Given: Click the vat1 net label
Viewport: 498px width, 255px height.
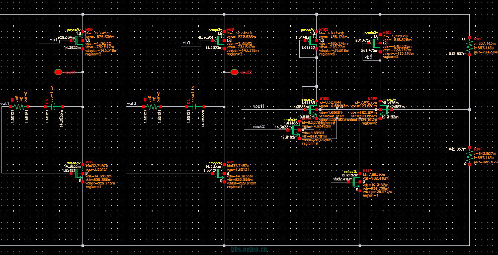Looking at the screenshot, I should point(5,103).
